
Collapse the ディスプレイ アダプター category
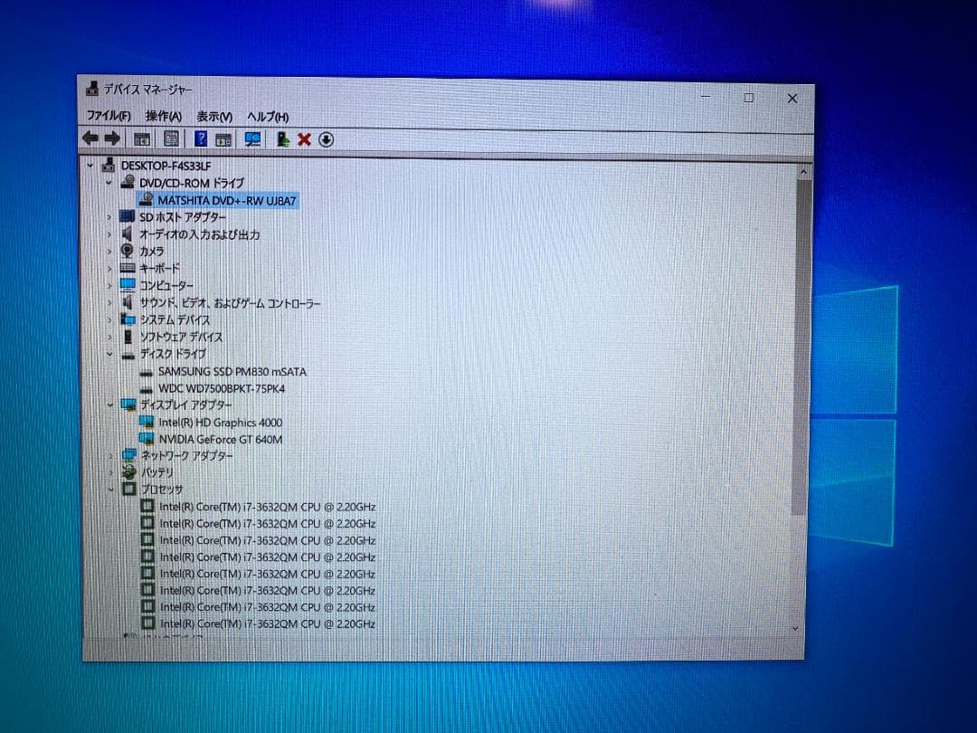(109, 405)
